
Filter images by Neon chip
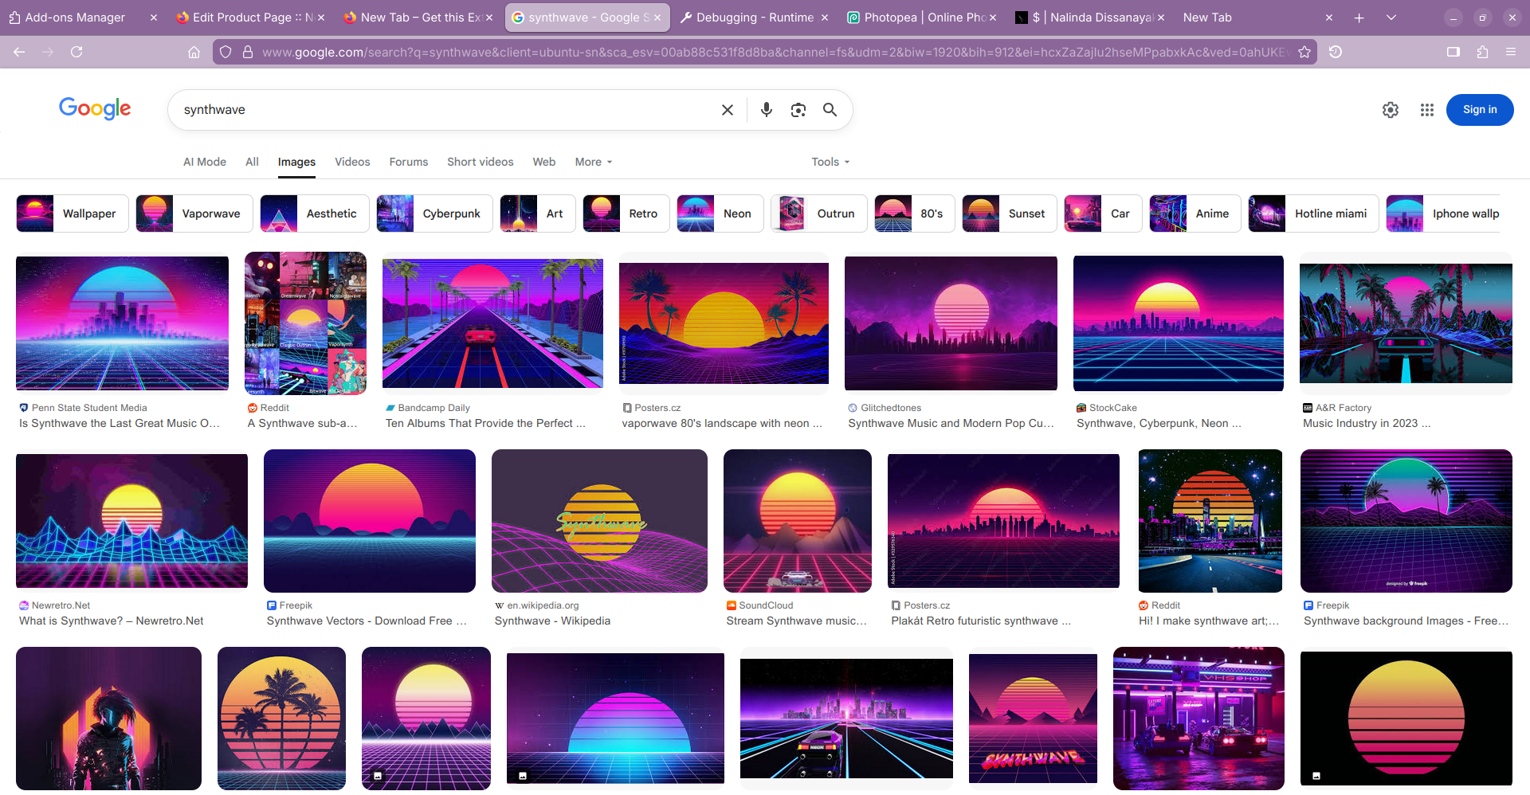coord(720,213)
